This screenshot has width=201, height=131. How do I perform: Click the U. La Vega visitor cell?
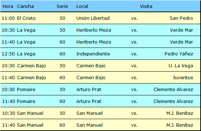point(181,66)
